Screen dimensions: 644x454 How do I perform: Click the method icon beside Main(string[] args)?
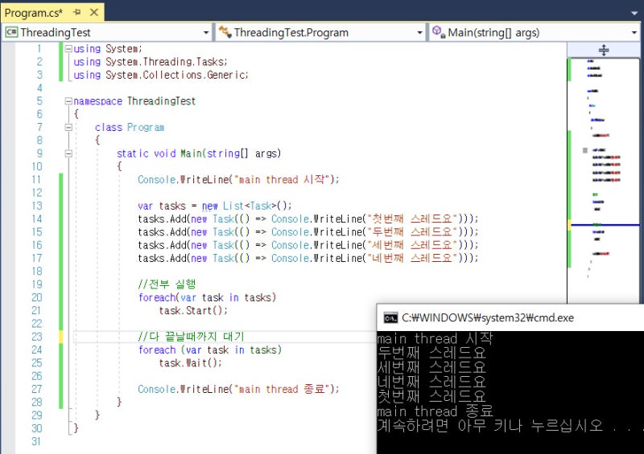(438, 33)
